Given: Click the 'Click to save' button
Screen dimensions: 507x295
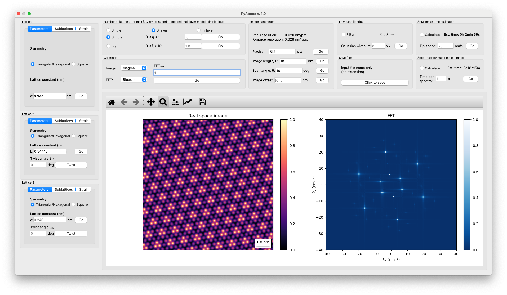Looking at the screenshot, I should (375, 83).
